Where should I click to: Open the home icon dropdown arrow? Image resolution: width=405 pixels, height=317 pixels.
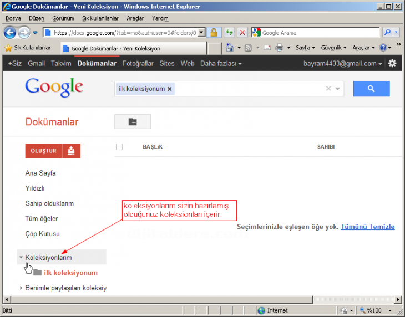(x=239, y=48)
